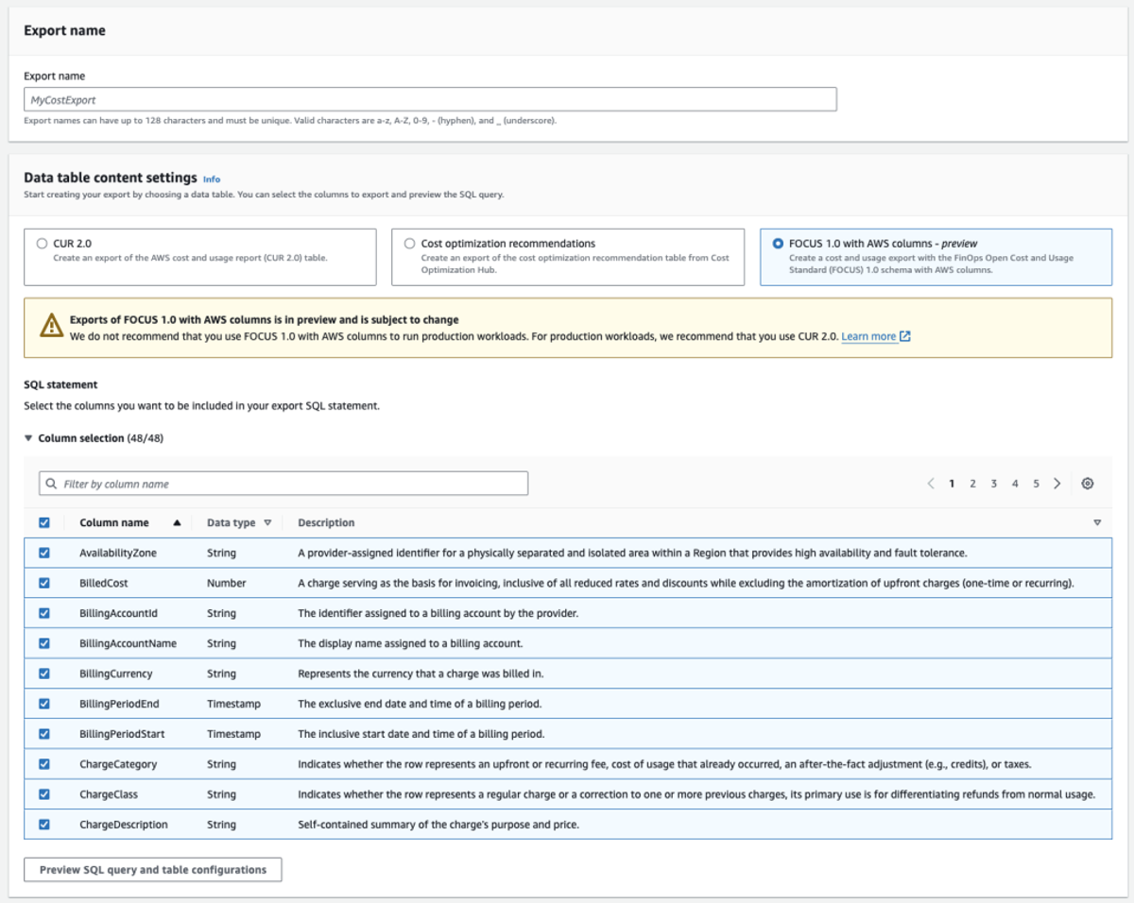
Task: Click the BilledCost Number data type cell
Action: point(227,583)
